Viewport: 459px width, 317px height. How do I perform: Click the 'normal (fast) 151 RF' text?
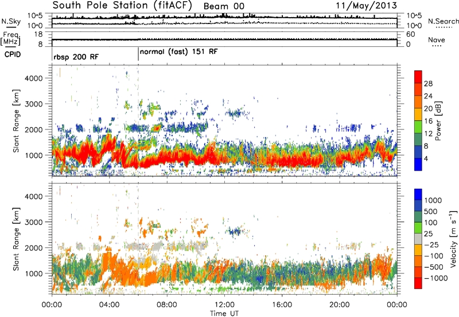(178, 51)
